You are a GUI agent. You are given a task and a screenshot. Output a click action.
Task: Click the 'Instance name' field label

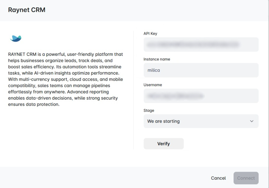(157, 59)
